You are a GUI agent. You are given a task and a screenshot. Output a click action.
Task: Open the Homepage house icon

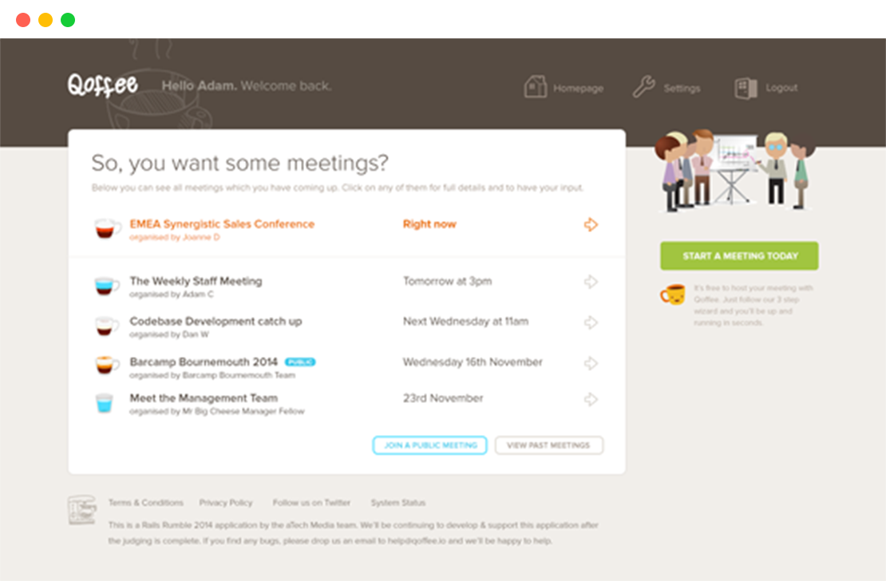535,87
